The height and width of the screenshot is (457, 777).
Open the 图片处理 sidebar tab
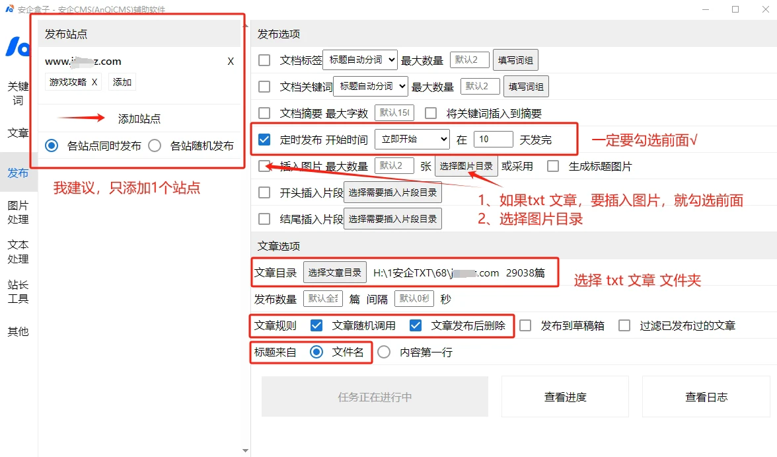tap(18, 212)
